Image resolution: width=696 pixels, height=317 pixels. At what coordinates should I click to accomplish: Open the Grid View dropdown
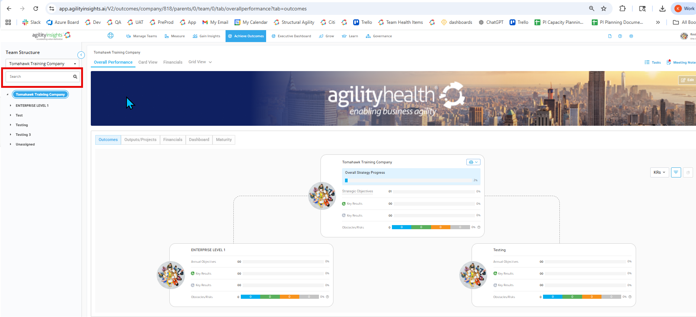click(x=200, y=62)
